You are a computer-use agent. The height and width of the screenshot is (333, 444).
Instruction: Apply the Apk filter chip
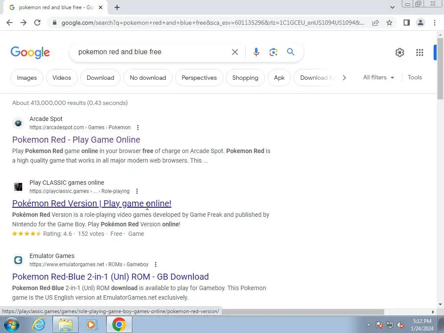coord(279,78)
